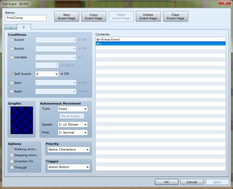Disable the Walking Anim. option

tap(12, 149)
